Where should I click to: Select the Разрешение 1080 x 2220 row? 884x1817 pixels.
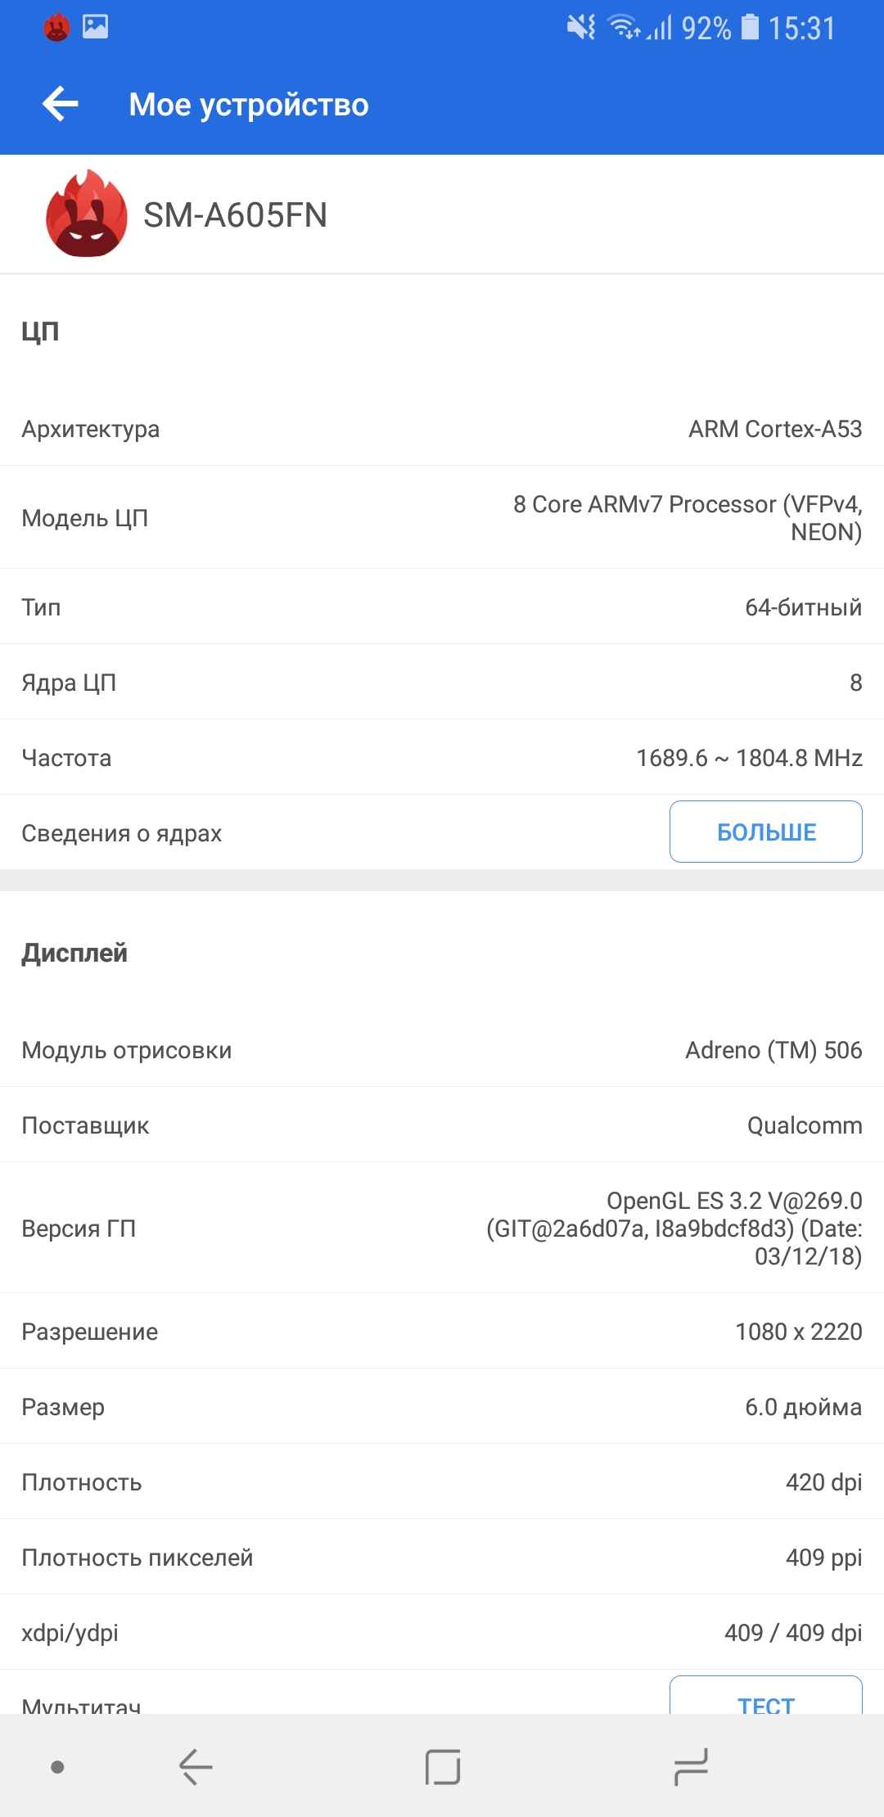pos(442,1332)
